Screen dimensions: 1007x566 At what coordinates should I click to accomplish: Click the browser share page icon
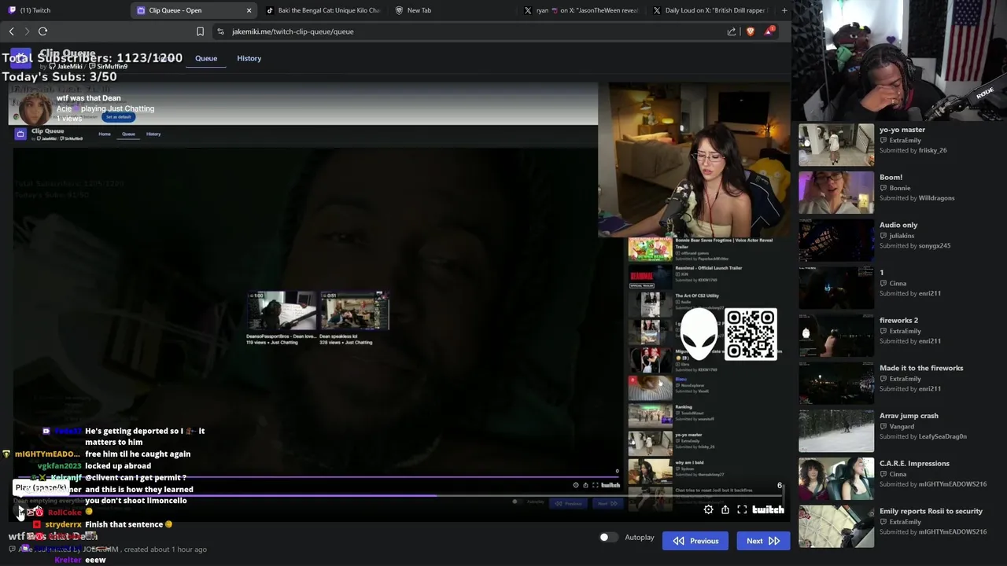[732, 31]
